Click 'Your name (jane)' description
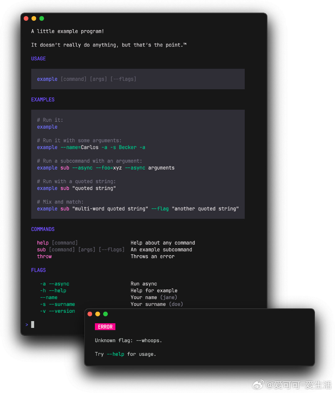Viewport: 335px width, 393px height. tap(154, 297)
